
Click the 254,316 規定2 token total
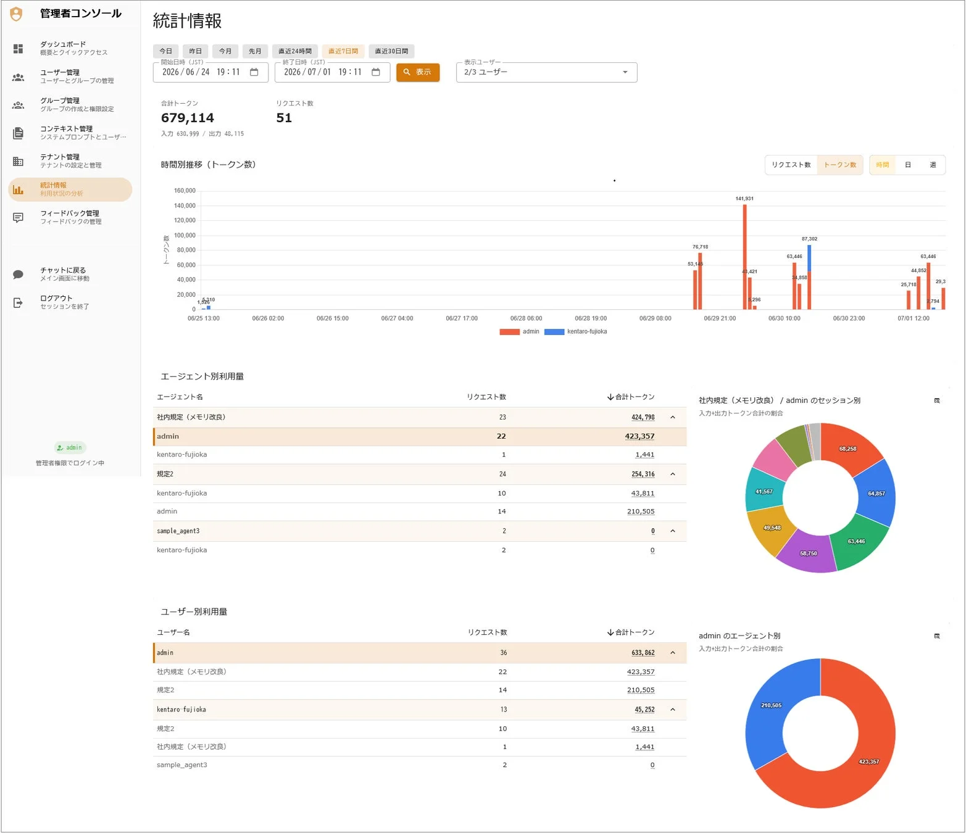643,475
